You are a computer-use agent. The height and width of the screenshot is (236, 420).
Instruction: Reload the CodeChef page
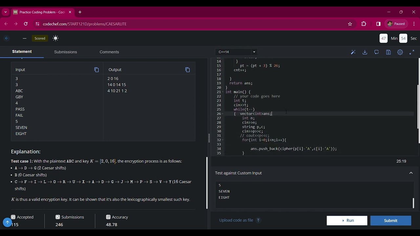point(26,24)
